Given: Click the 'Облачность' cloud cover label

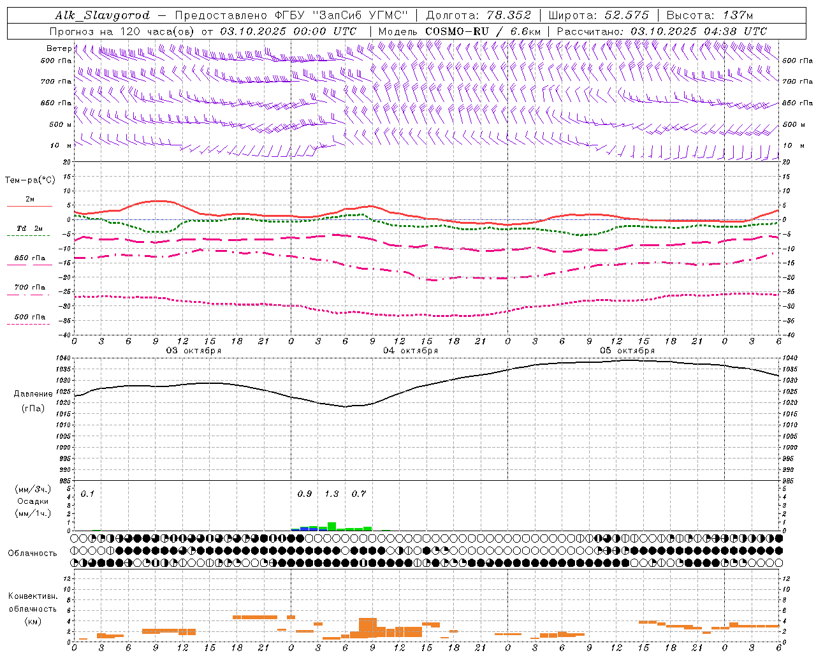Looking at the screenshot, I should 33,554.
